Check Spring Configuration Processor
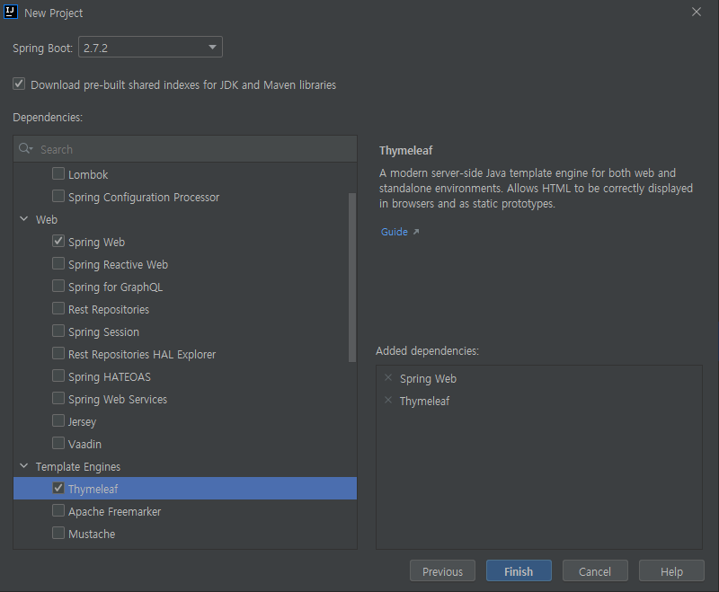719x592 pixels. 58,196
